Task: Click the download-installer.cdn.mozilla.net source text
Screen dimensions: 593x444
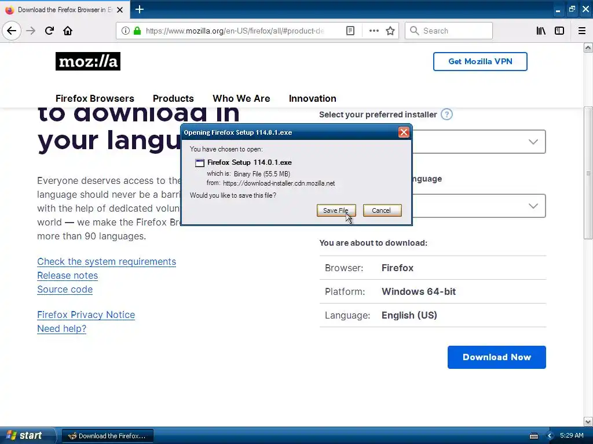Action: click(279, 183)
